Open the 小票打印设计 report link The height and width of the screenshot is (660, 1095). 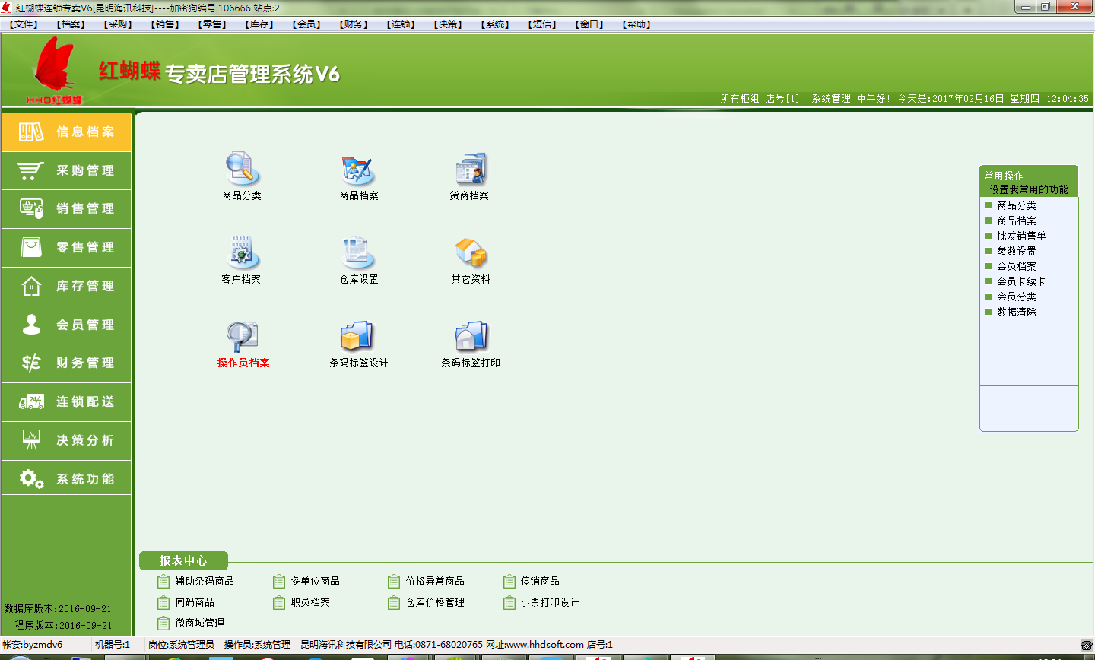(x=549, y=603)
